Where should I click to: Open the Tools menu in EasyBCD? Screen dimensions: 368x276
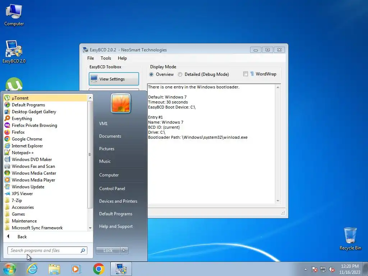pyautogui.click(x=106, y=58)
